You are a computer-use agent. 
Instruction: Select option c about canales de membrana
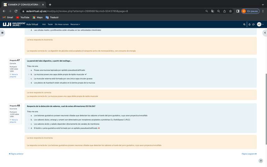point(29,124)
